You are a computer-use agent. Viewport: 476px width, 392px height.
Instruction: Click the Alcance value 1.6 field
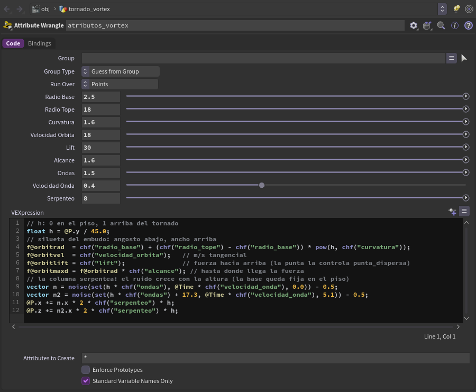click(101, 161)
